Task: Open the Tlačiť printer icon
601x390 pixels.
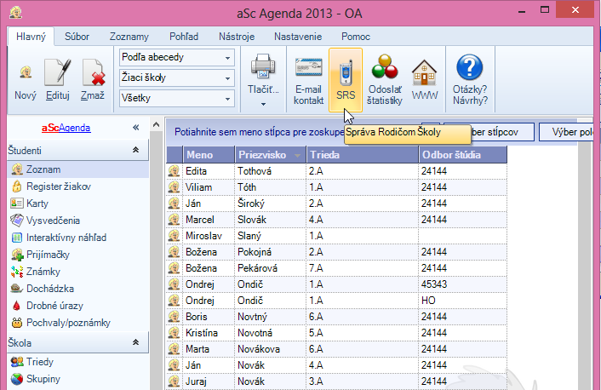Action: [x=263, y=66]
